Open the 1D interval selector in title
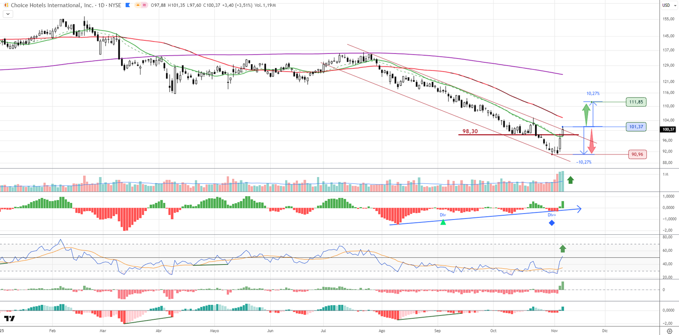 coord(101,5)
